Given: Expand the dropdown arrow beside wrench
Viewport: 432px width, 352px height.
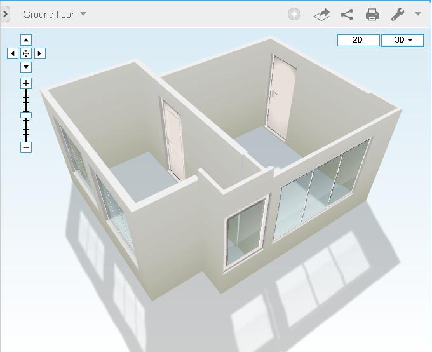Looking at the screenshot, I should tap(418, 14).
